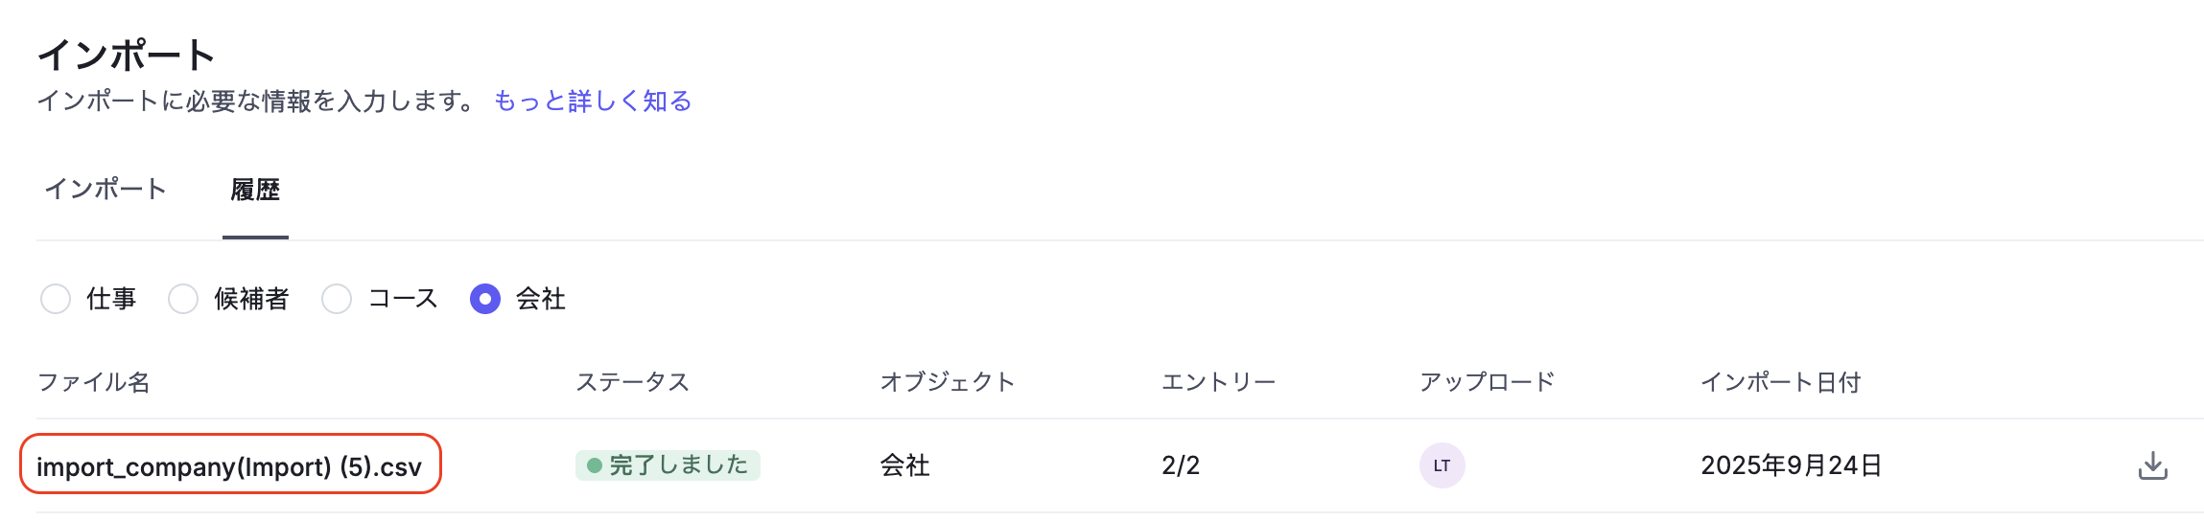Select the 会社 radio button
The width and height of the screenshot is (2204, 521).
[485, 299]
